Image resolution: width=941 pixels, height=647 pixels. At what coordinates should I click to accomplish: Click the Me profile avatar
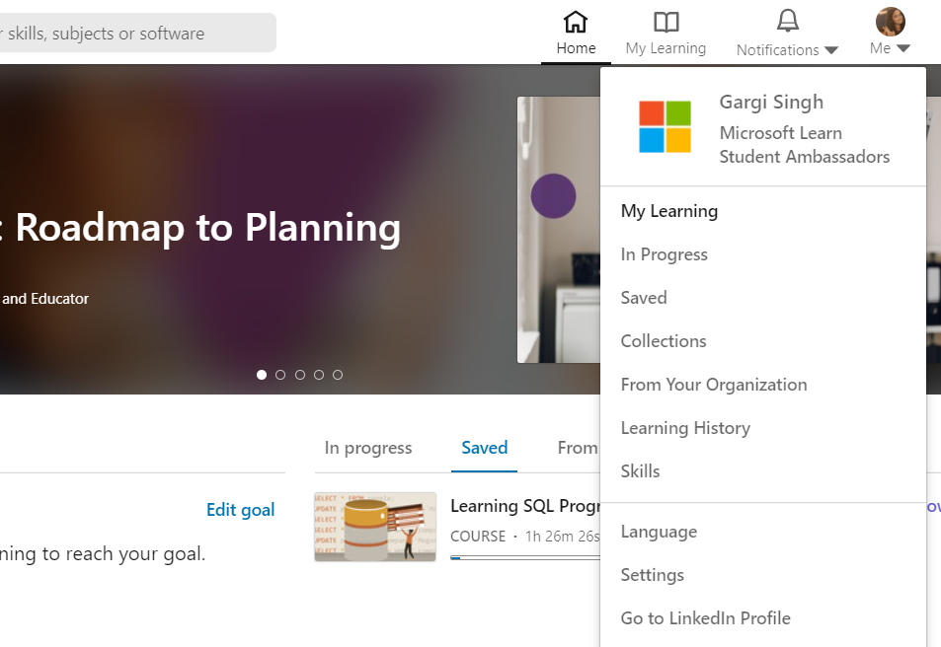click(x=890, y=22)
